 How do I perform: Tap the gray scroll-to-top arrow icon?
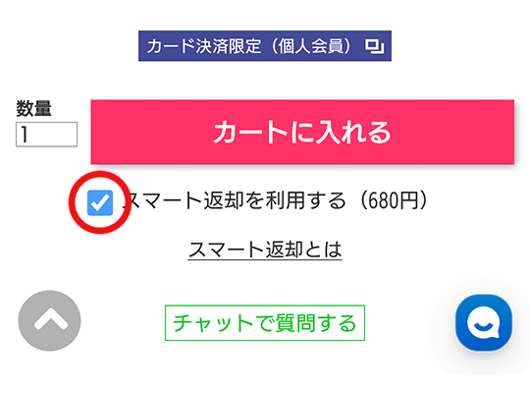coord(50,320)
